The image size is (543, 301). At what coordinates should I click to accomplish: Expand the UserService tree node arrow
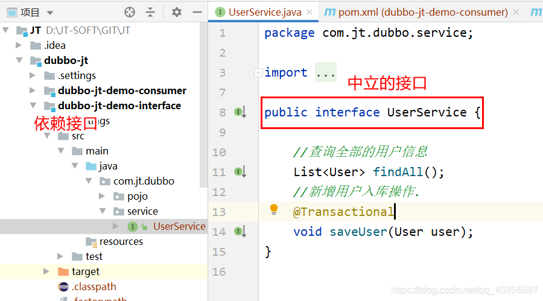pyautogui.click(x=116, y=226)
